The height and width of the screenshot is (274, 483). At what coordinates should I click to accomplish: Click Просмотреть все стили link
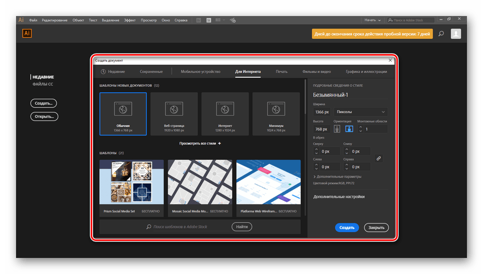200,143
